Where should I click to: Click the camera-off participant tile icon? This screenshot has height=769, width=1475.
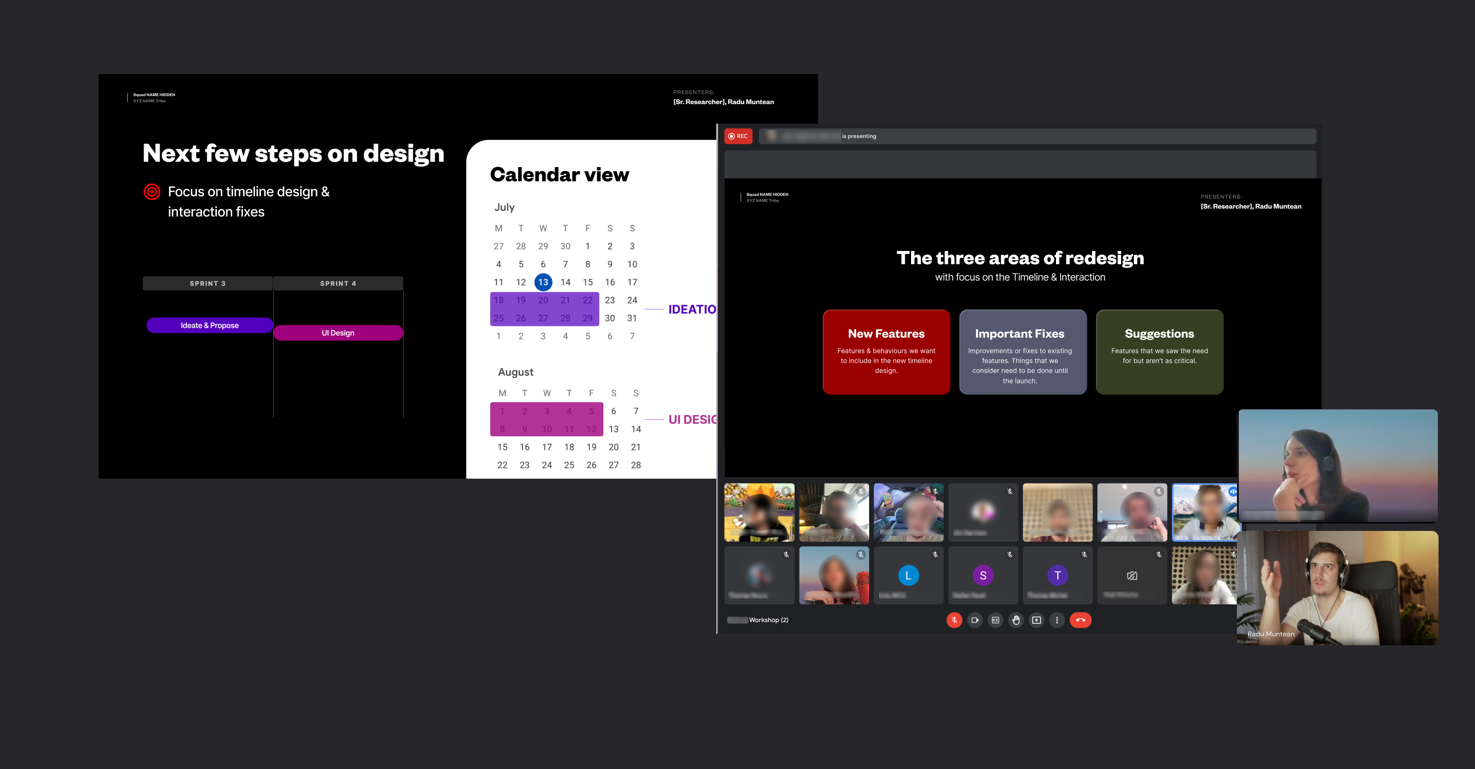tap(1132, 575)
